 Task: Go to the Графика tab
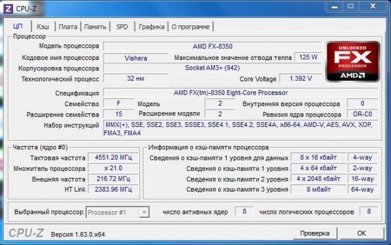(151, 27)
